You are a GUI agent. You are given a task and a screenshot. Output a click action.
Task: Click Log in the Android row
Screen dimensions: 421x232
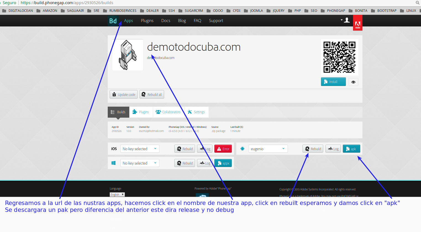point(333,149)
